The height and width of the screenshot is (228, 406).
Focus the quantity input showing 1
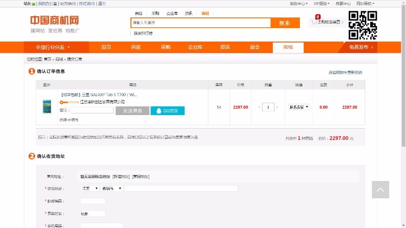[x=268, y=107]
